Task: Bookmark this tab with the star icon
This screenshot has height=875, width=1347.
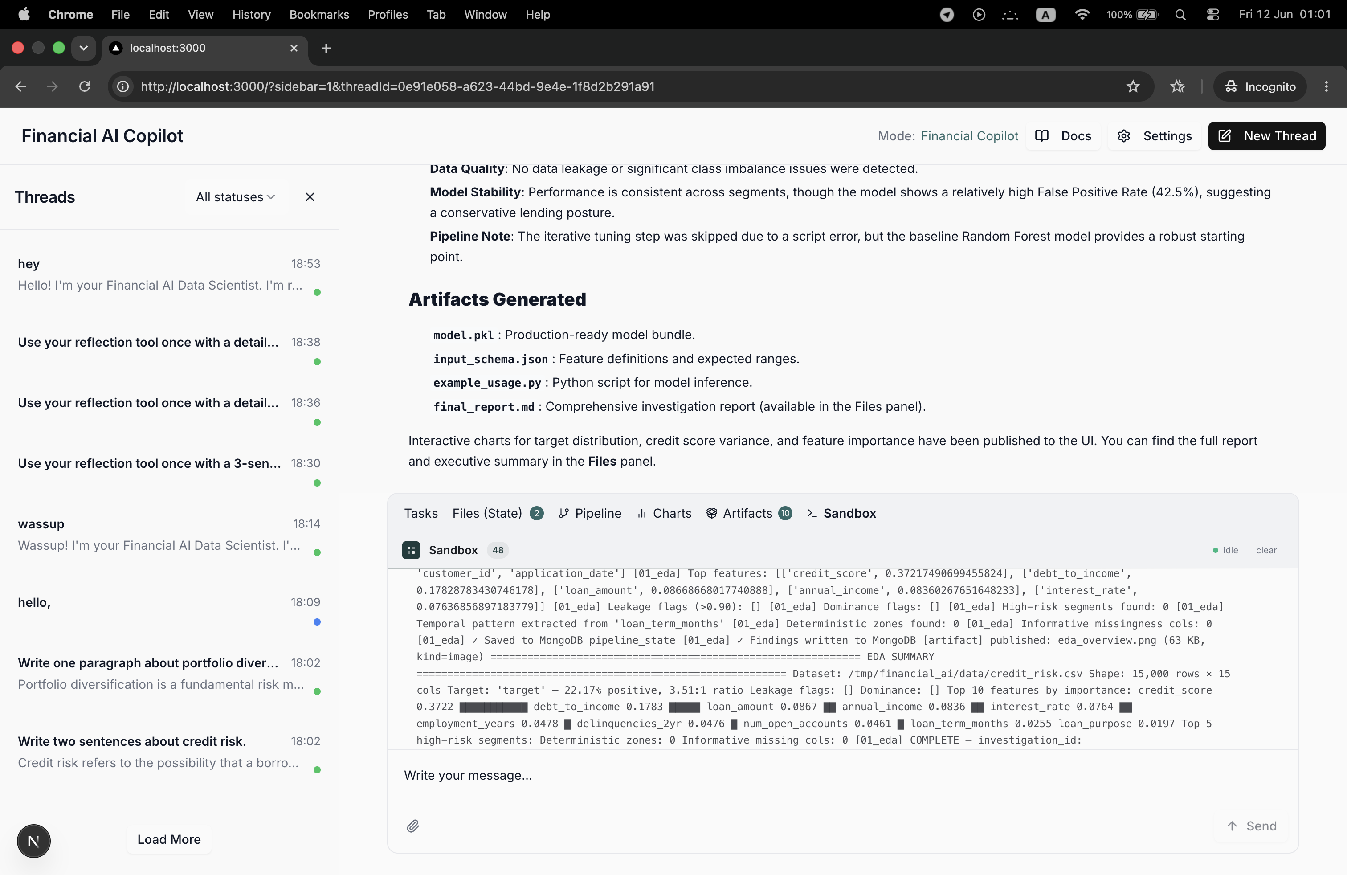Action: [x=1132, y=86]
